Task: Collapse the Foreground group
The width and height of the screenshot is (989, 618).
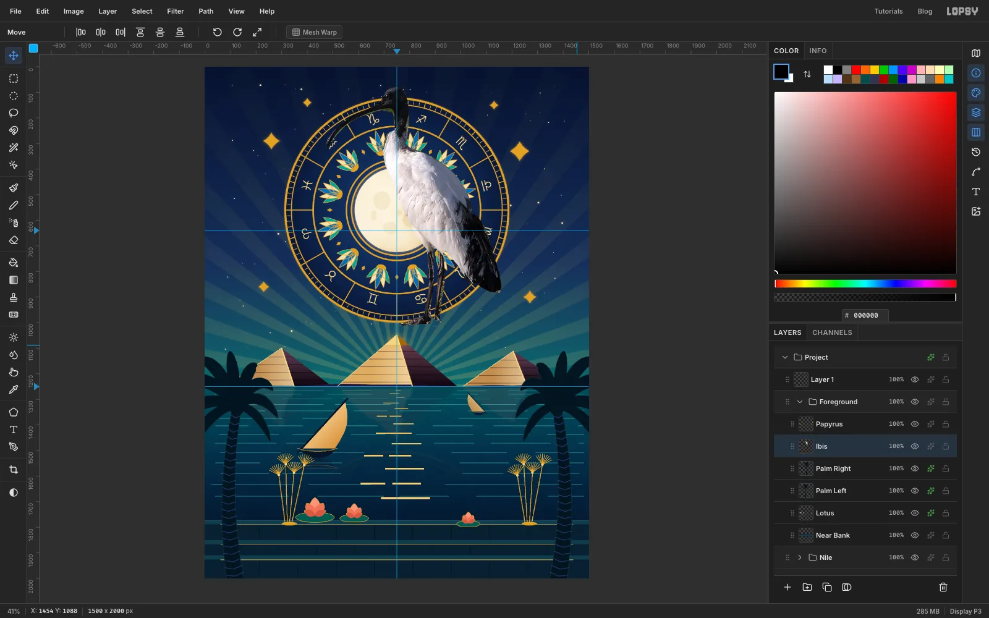Action: click(x=800, y=402)
